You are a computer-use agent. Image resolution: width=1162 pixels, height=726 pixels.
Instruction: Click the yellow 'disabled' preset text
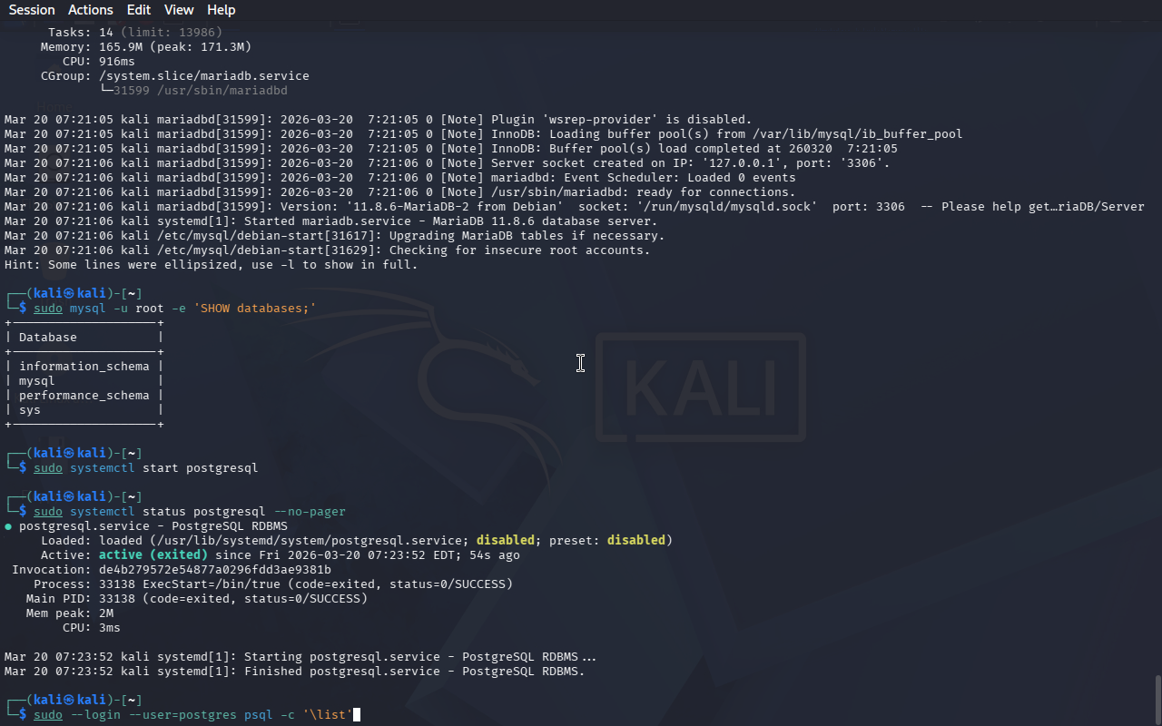635,541
